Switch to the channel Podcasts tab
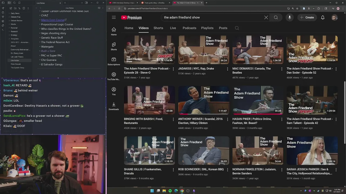 189,28
